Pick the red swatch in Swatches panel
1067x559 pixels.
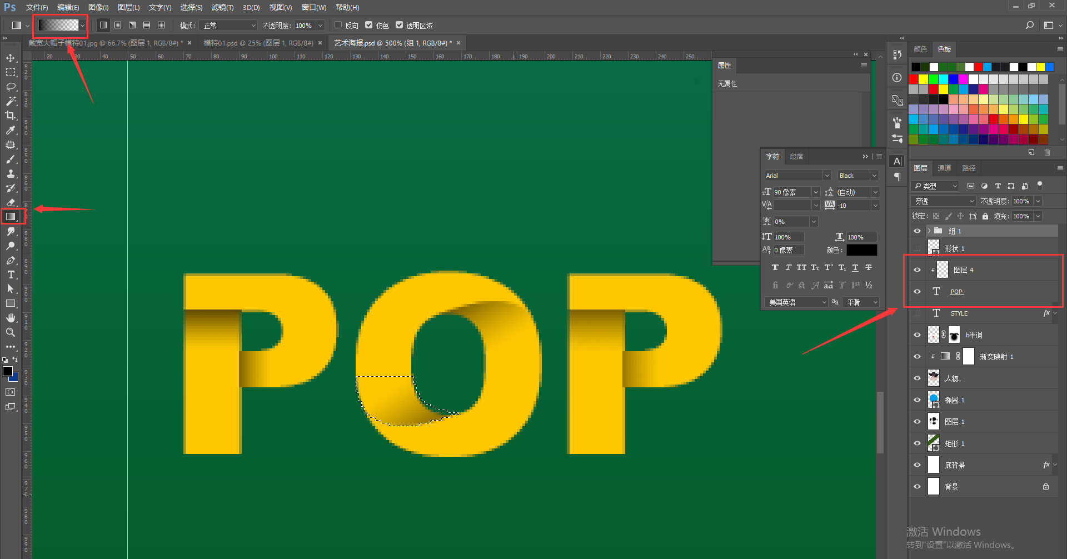(914, 79)
